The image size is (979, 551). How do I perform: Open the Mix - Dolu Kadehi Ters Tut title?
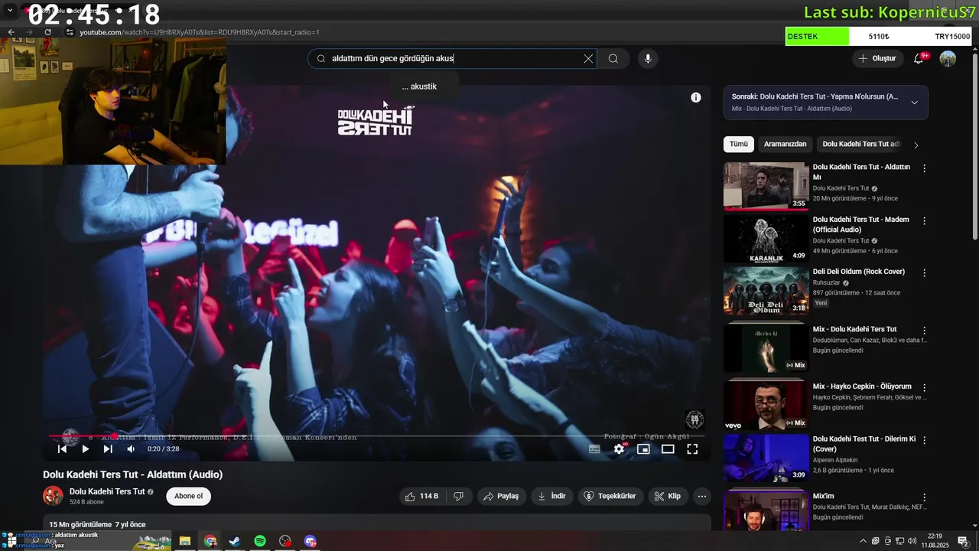coord(854,329)
